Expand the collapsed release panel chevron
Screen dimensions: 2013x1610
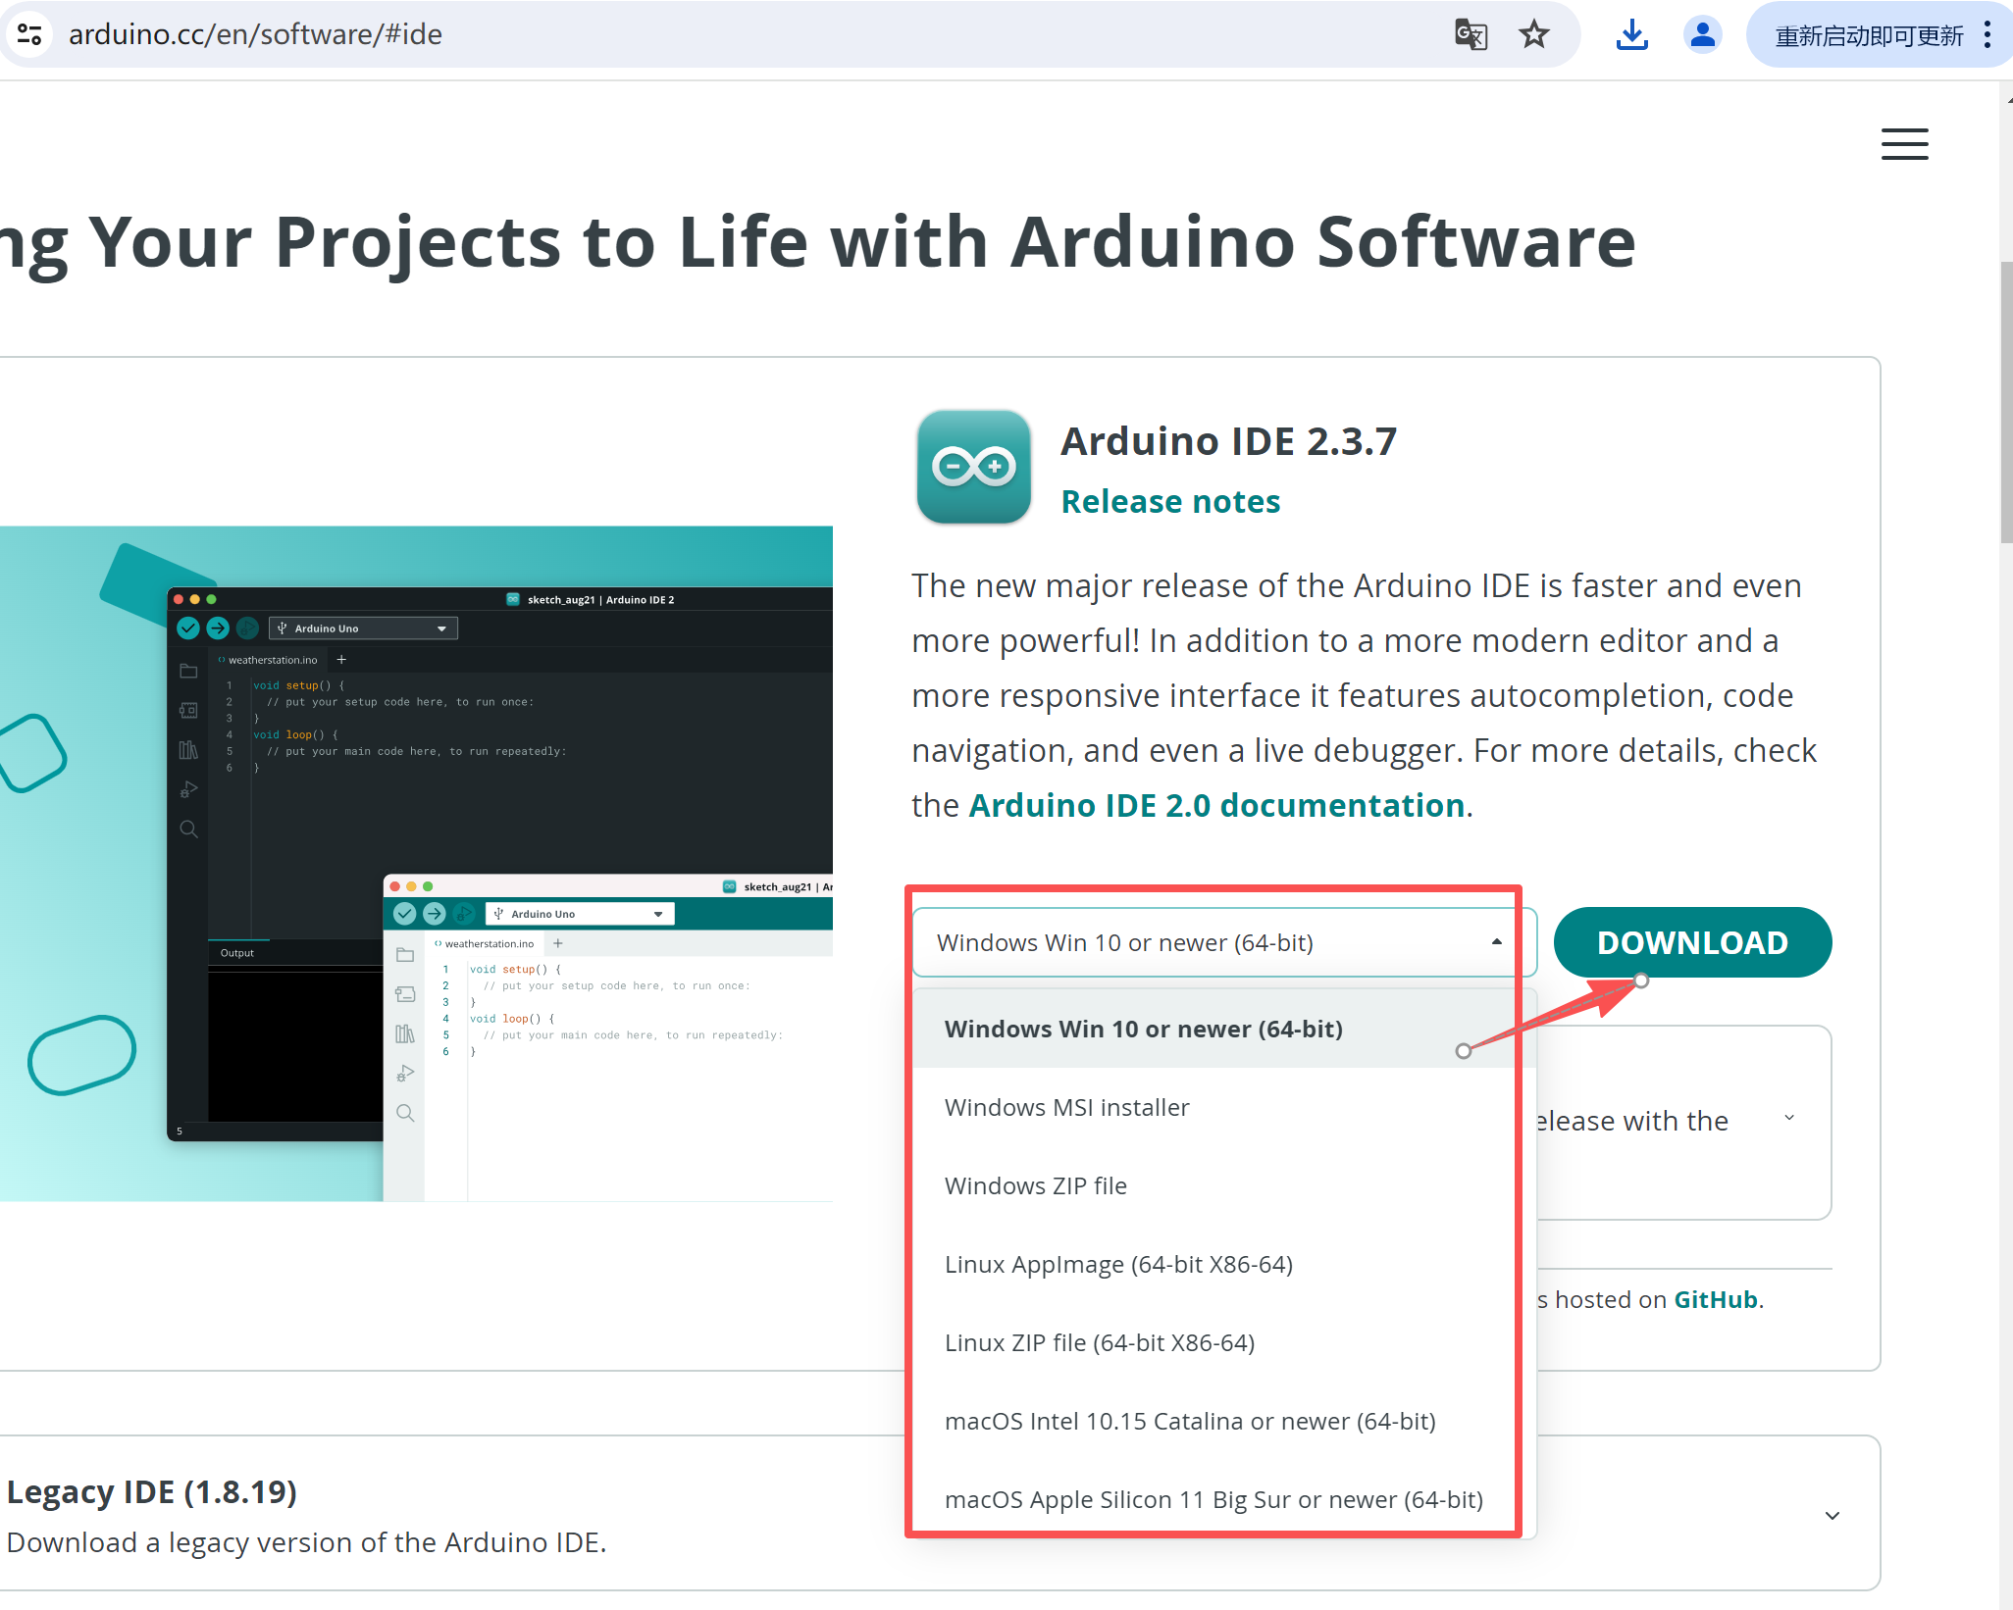point(1789,1118)
